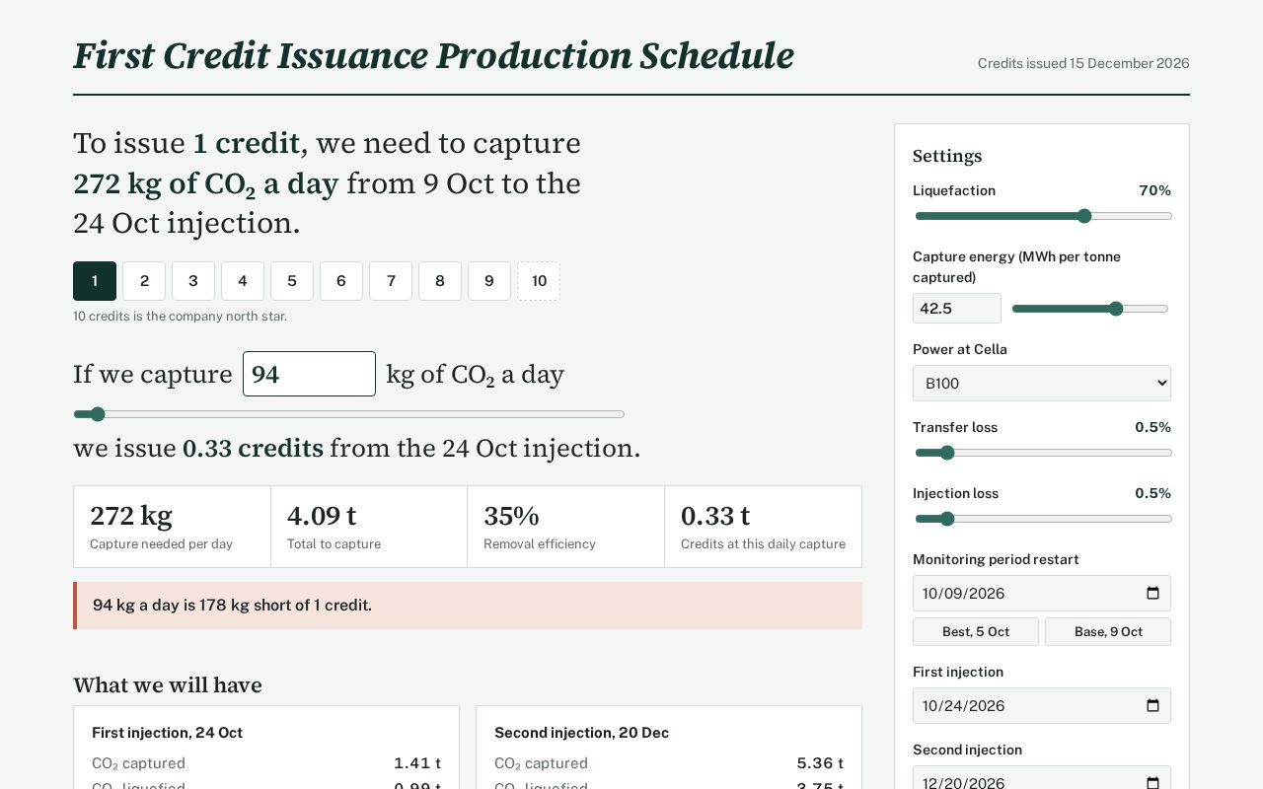The image size is (1263, 789).
Task: Click the Monitoring period restart date field
Action: click(x=1042, y=594)
